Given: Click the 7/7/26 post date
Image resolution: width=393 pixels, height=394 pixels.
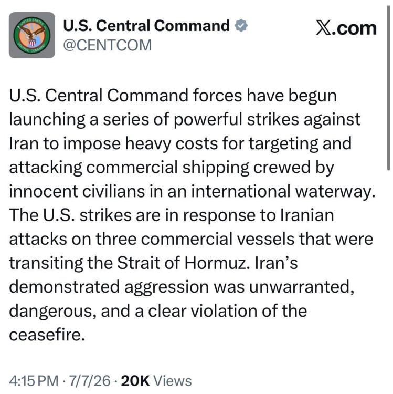Looking at the screenshot, I should tap(90, 381).
